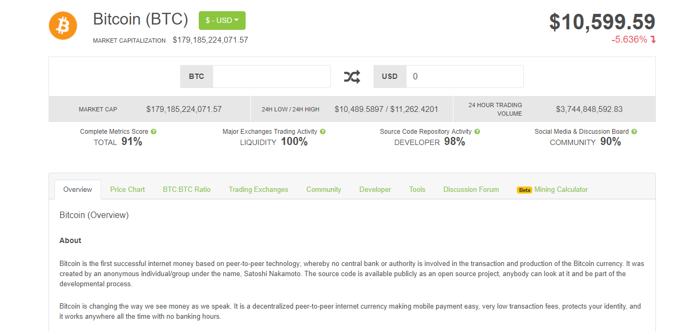Click help icon beside Major Exchanges Trading Activity
Screen dimensions: 698x331
(x=322, y=132)
